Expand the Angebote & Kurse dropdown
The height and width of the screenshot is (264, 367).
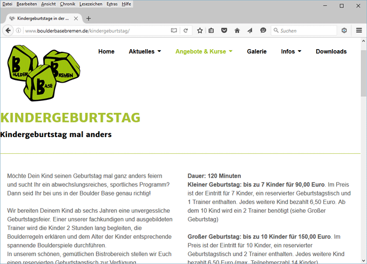(x=204, y=51)
